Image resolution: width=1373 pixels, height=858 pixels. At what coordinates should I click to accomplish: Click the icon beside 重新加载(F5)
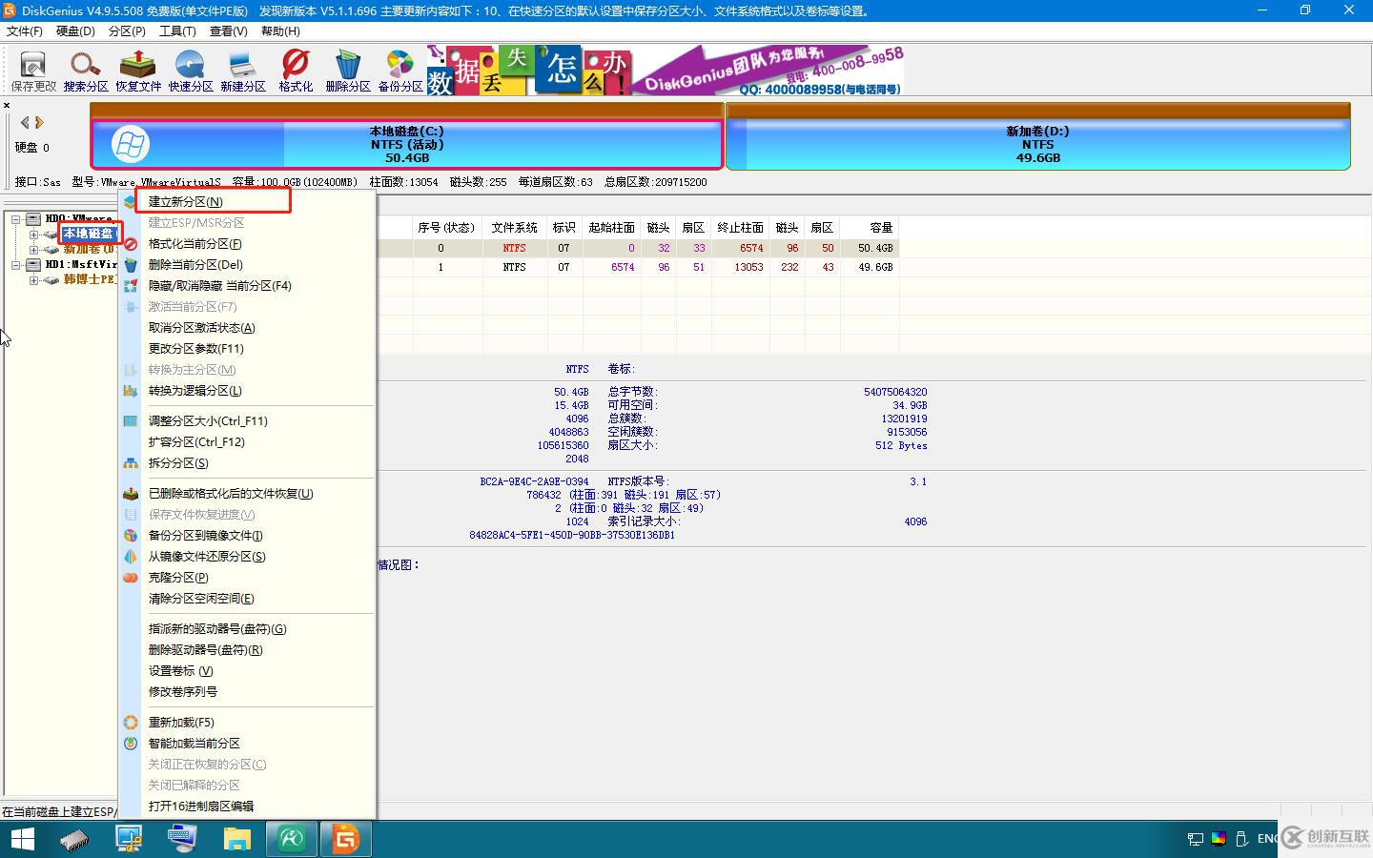point(131,723)
